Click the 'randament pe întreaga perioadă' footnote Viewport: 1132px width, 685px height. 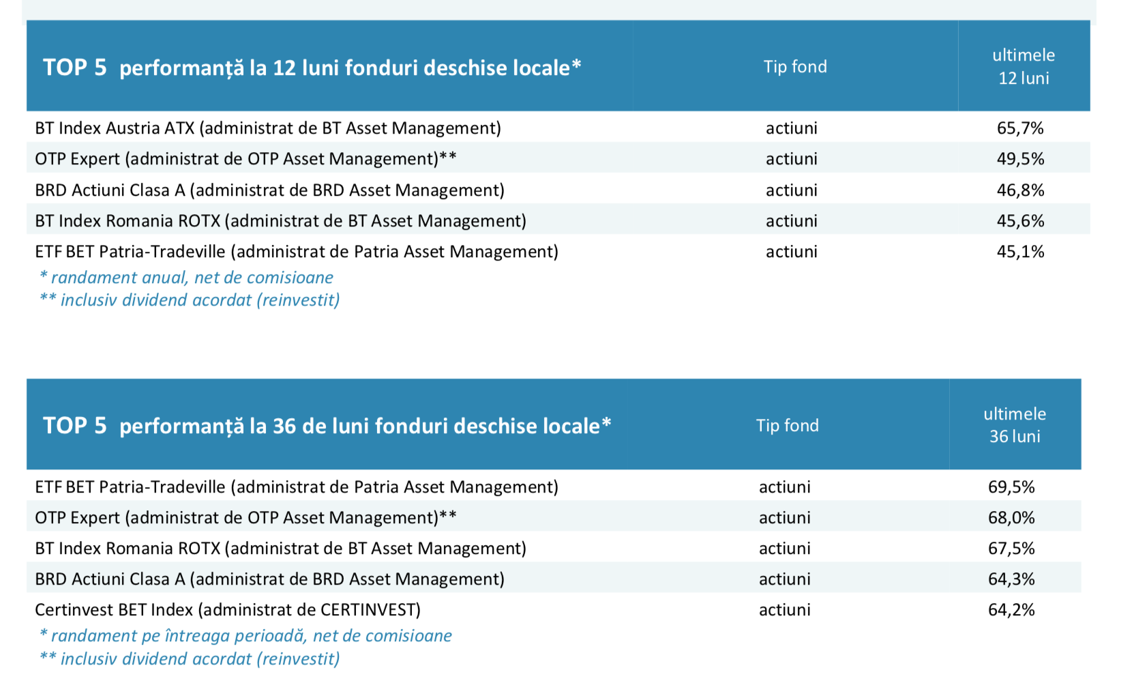[x=245, y=636]
